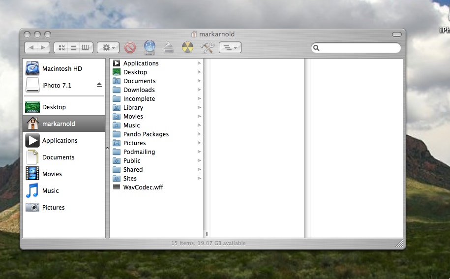Open the Action gear menu

(108, 48)
